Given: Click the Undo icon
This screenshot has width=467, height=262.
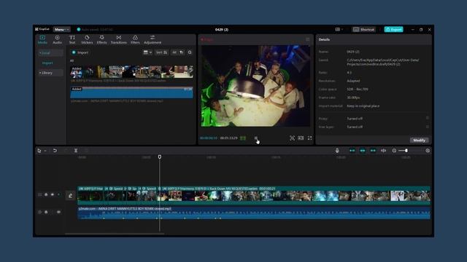Looking at the screenshot, I should click(55, 151).
